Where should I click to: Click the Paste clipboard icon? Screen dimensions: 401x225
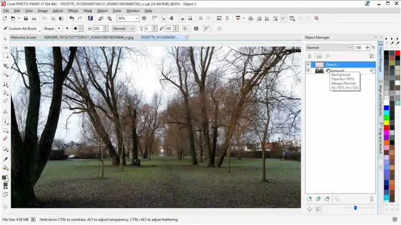61,18
